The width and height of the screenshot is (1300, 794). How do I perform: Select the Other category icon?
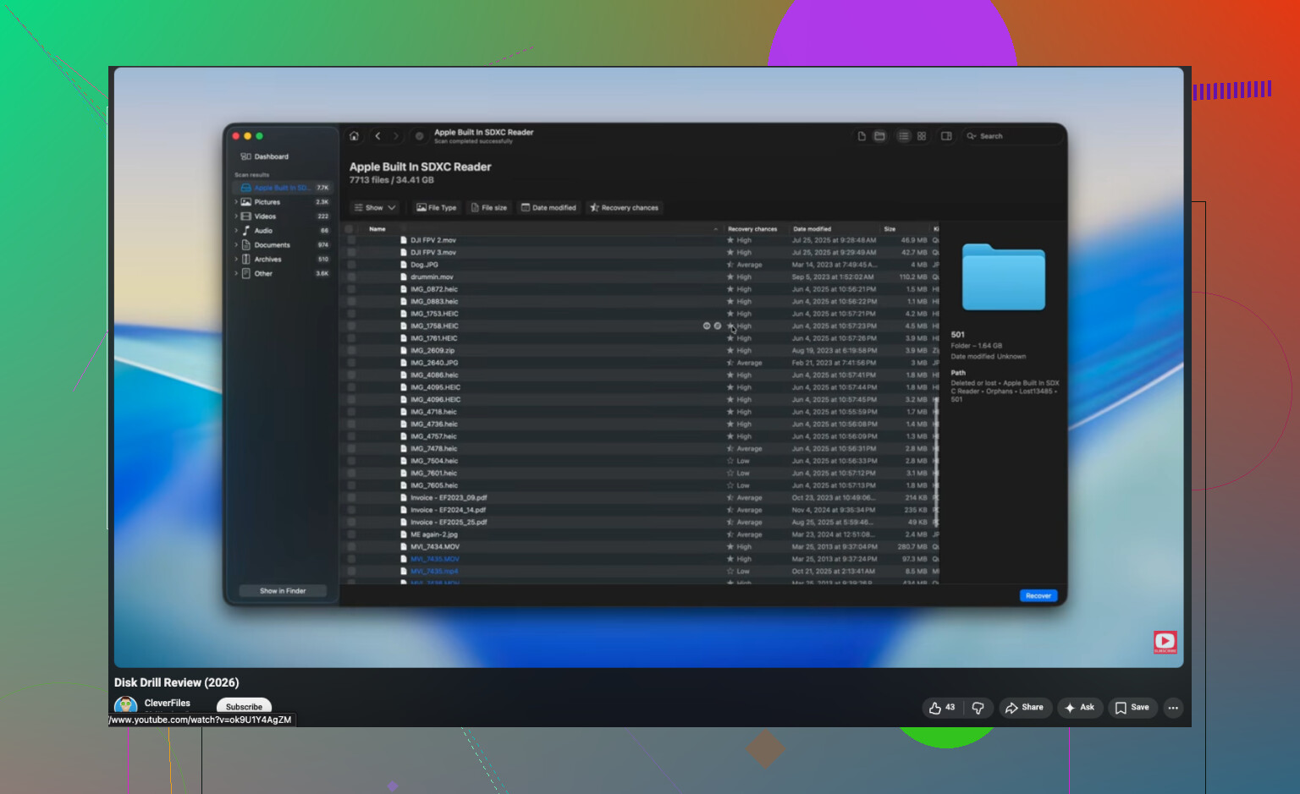245,274
